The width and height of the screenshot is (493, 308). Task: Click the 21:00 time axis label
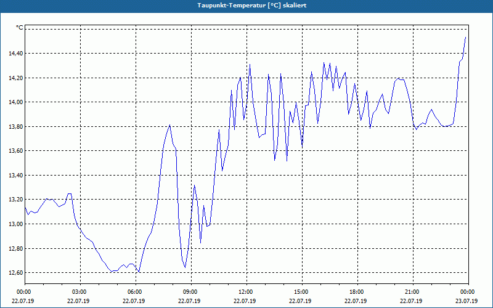[x=413, y=292]
